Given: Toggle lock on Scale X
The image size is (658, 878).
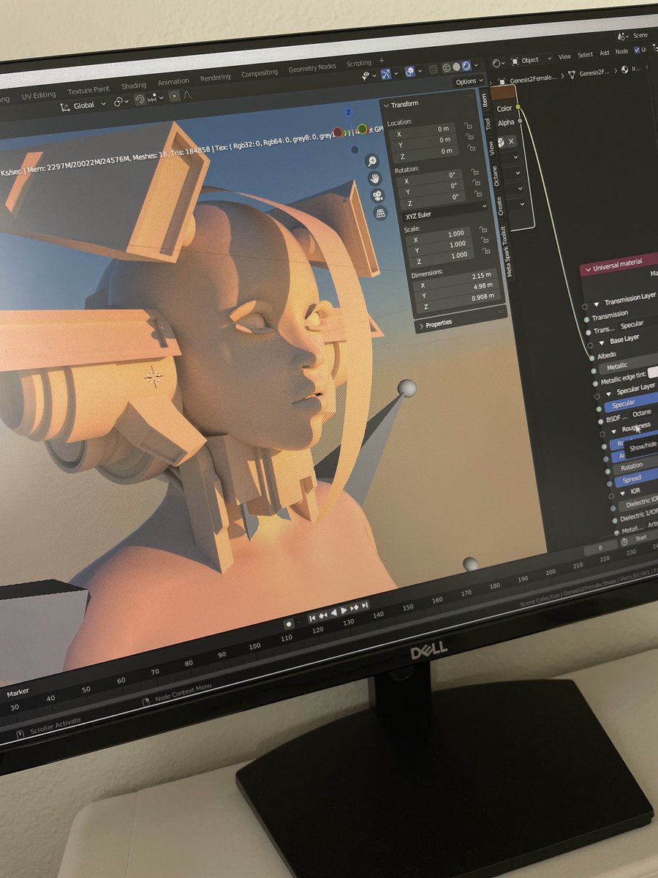Looking at the screenshot, I should pos(483,230).
